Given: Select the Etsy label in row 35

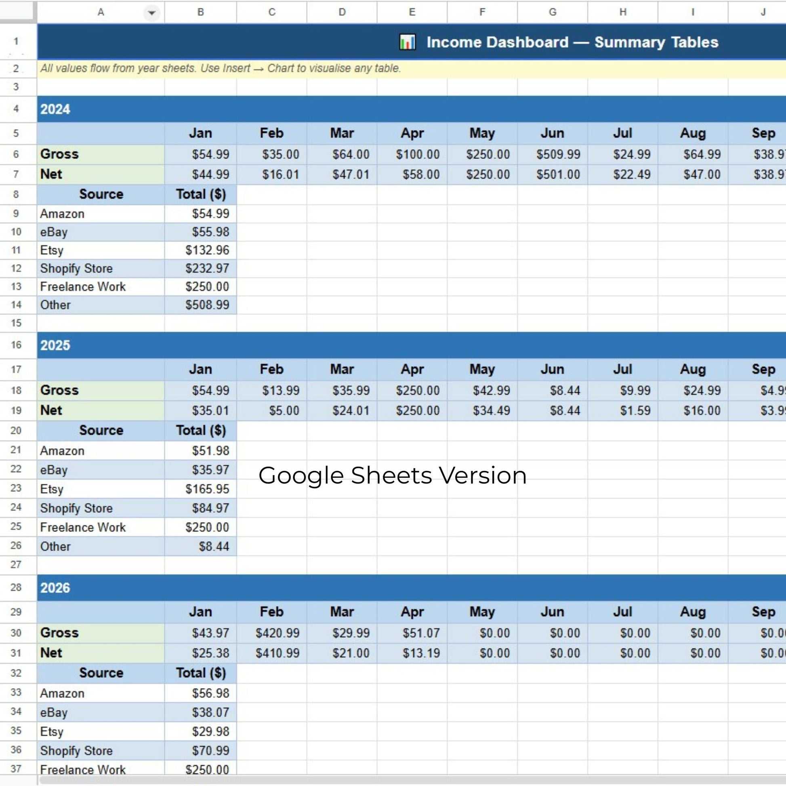Looking at the screenshot, I should 101,731.
